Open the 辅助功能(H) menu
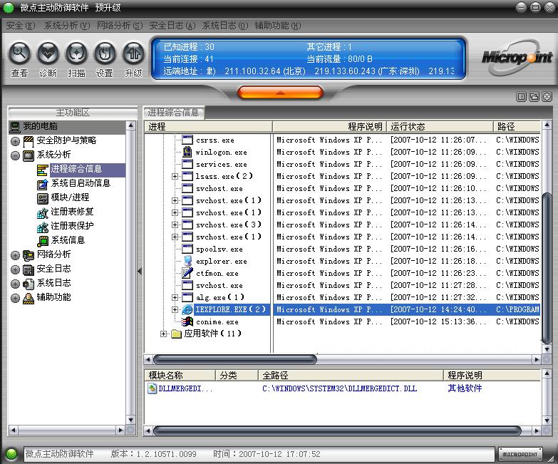 pyautogui.click(x=278, y=26)
